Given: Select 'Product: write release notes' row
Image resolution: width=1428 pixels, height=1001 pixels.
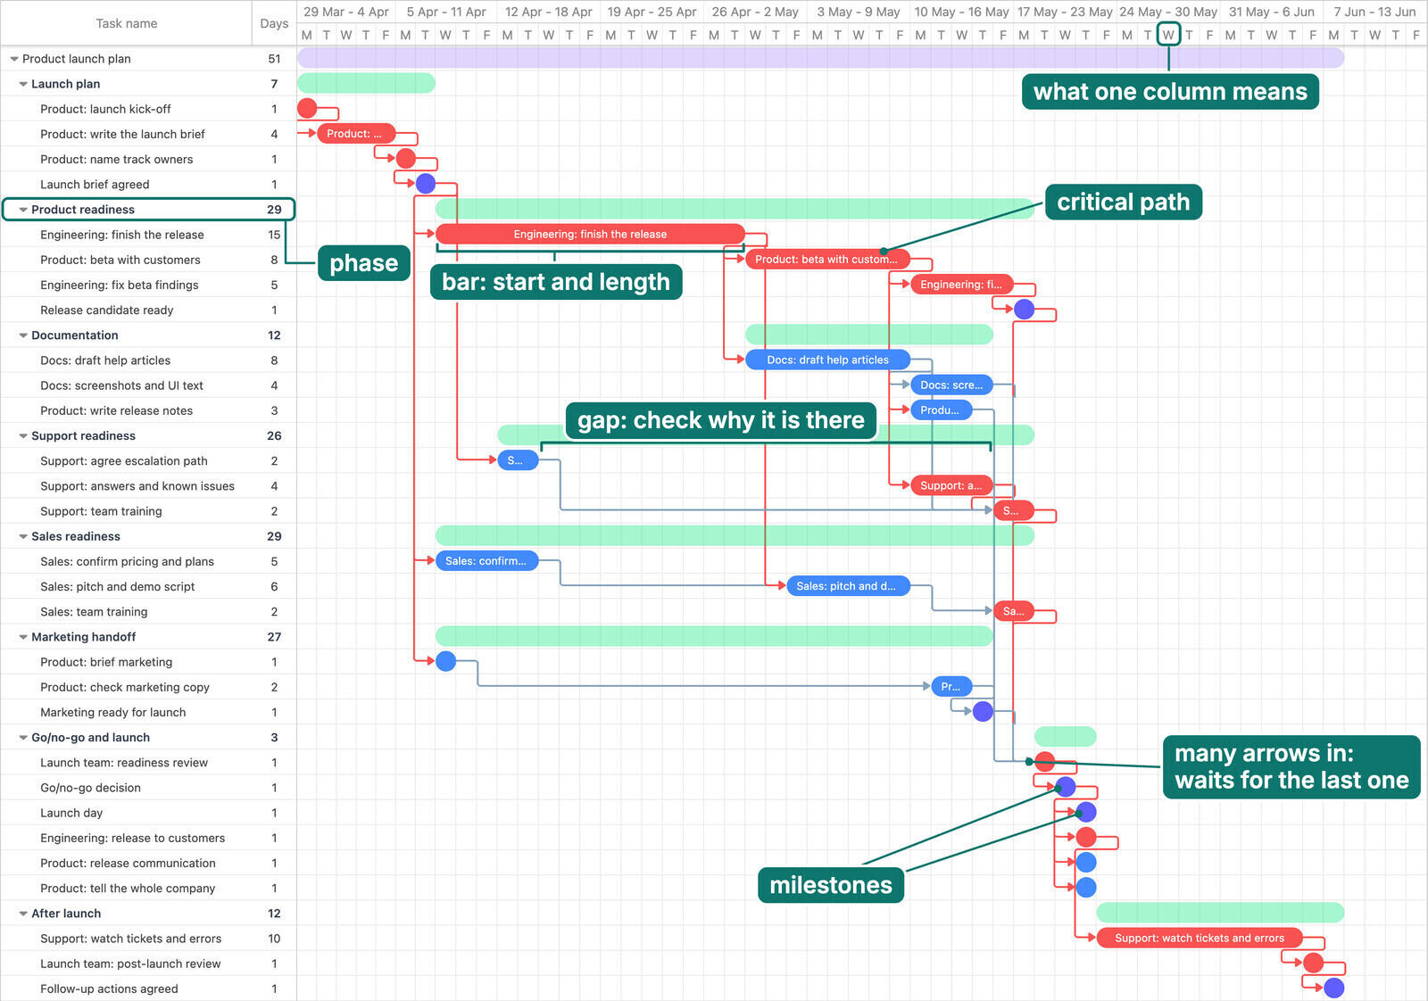Looking at the screenshot, I should pyautogui.click(x=148, y=410).
